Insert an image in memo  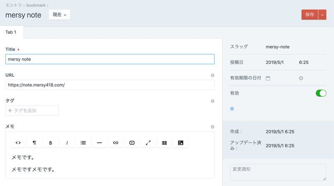point(181,143)
